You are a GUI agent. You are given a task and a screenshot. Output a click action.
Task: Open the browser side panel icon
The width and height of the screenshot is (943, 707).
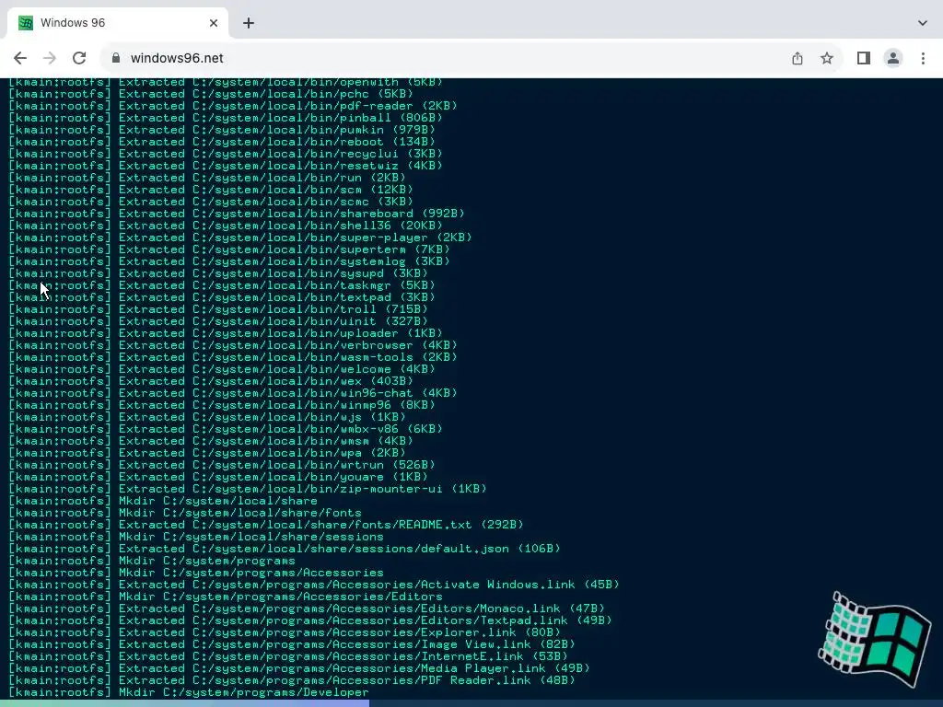click(x=864, y=58)
